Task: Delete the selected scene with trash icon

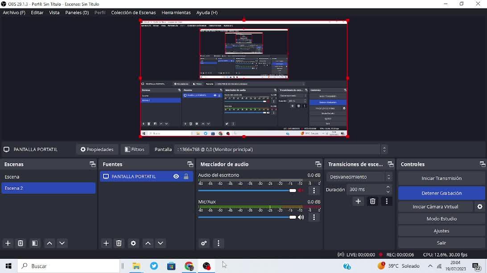Action: click(x=21, y=243)
